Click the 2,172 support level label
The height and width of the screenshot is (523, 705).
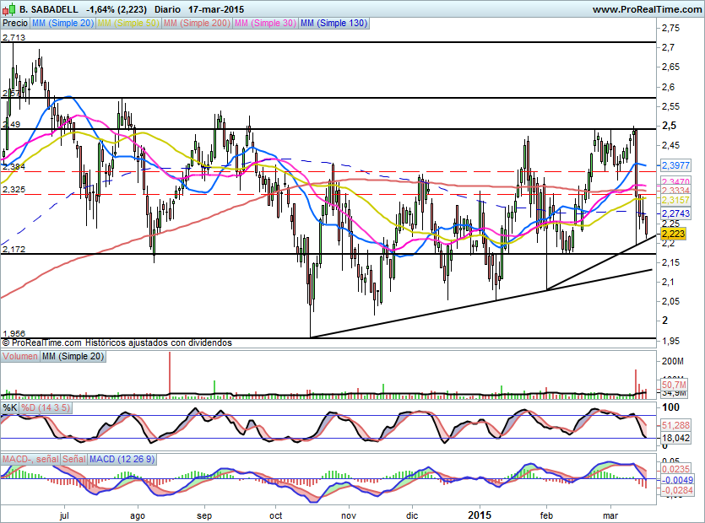coord(14,249)
